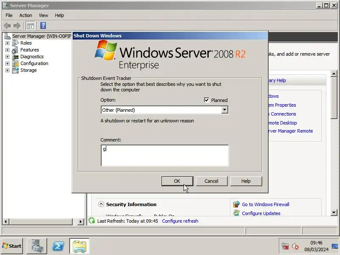
Task: Open the File menu
Action: [x=9, y=15]
